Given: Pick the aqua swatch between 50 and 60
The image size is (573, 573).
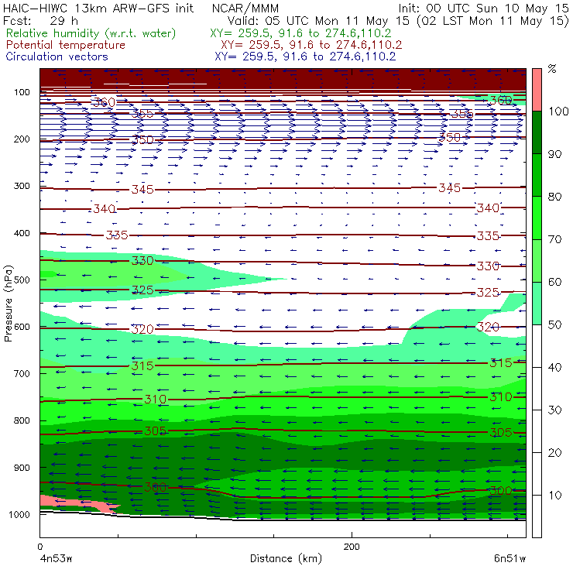Looking at the screenshot, I should pyautogui.click(x=537, y=304).
